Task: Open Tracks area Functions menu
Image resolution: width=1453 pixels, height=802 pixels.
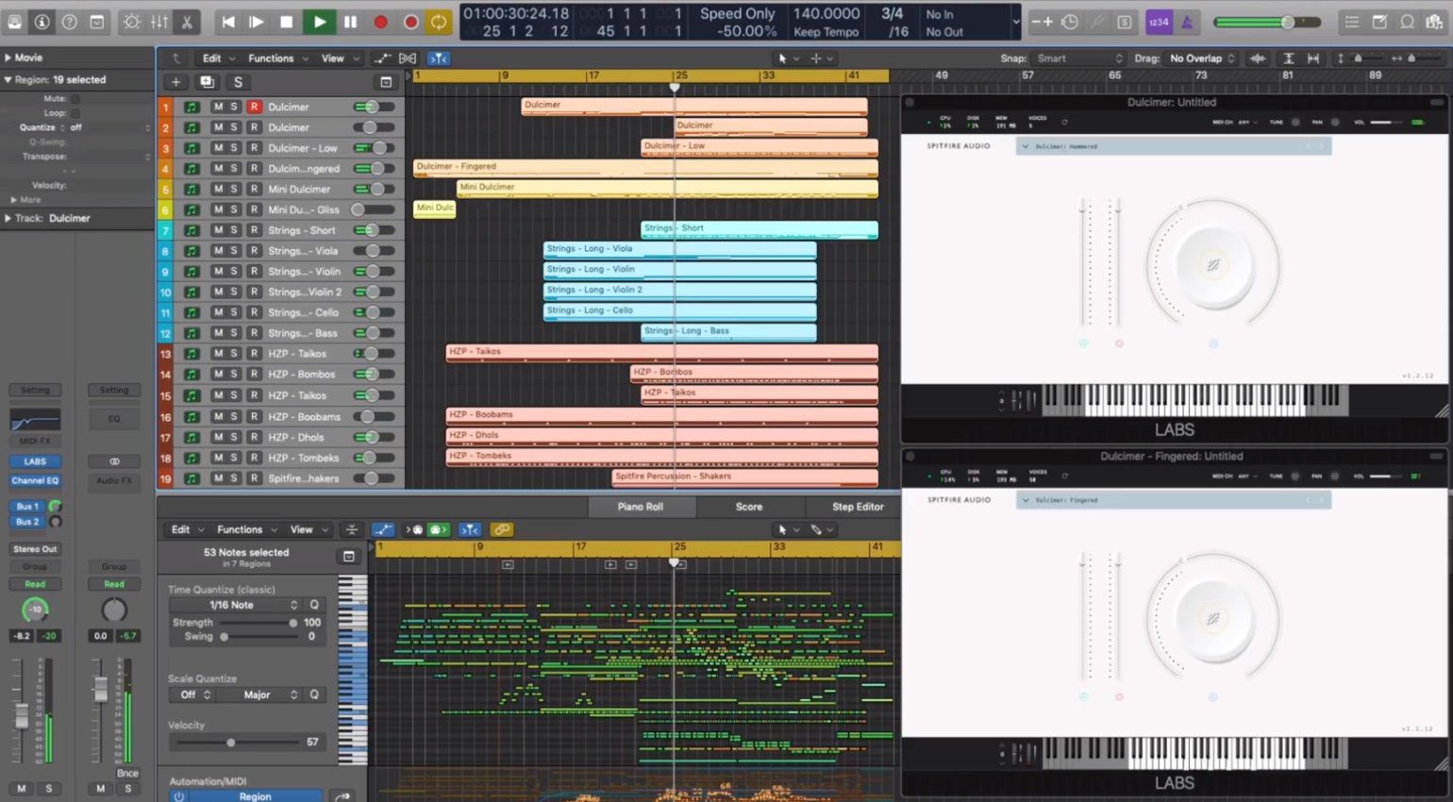Action: coord(277,58)
